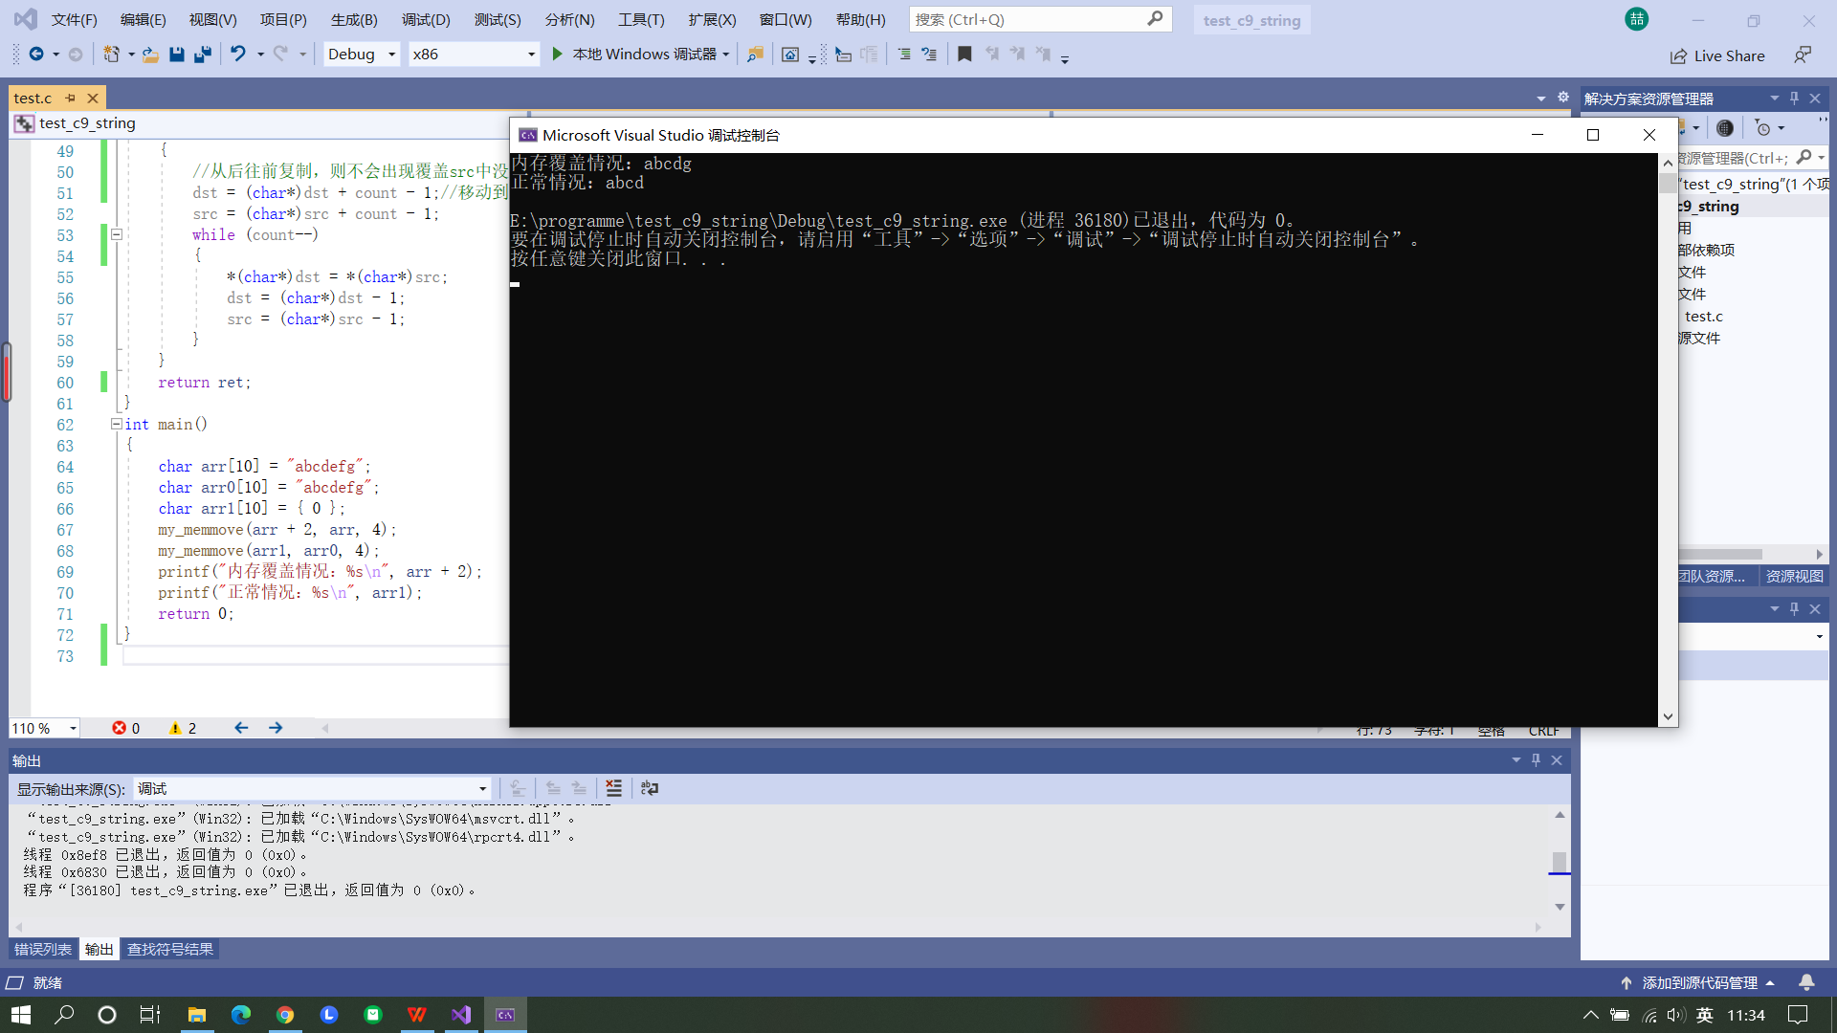Click the Undo arrow icon
This screenshot has width=1837, height=1033.
pyautogui.click(x=238, y=55)
